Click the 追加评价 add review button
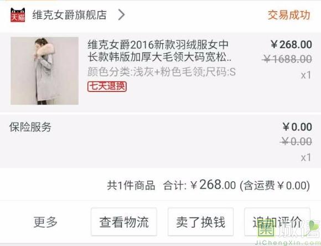321x246 pixels. (277, 222)
